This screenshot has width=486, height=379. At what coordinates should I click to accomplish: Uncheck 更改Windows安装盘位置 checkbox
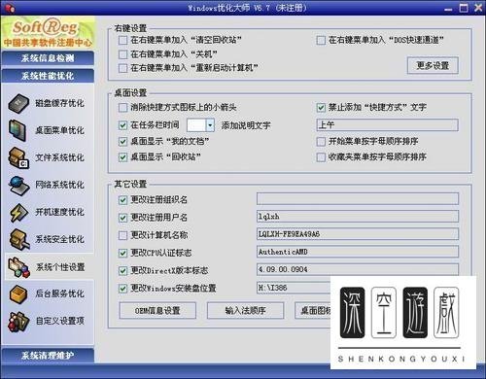122,289
